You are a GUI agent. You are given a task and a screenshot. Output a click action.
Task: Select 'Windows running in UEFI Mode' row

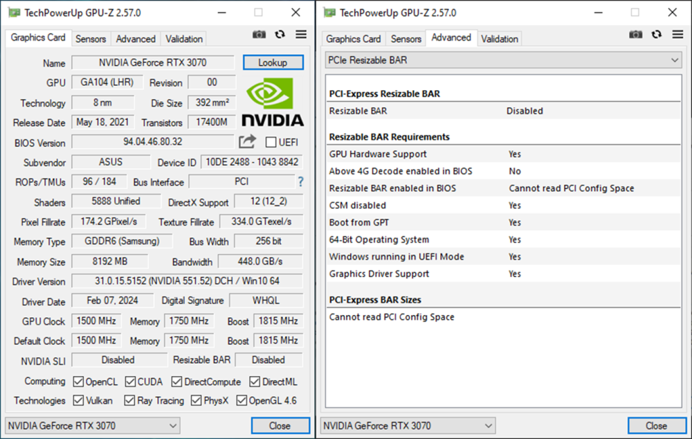point(504,257)
